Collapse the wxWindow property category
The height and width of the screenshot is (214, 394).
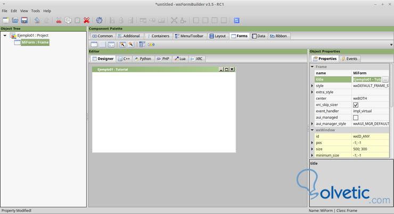(x=313, y=130)
